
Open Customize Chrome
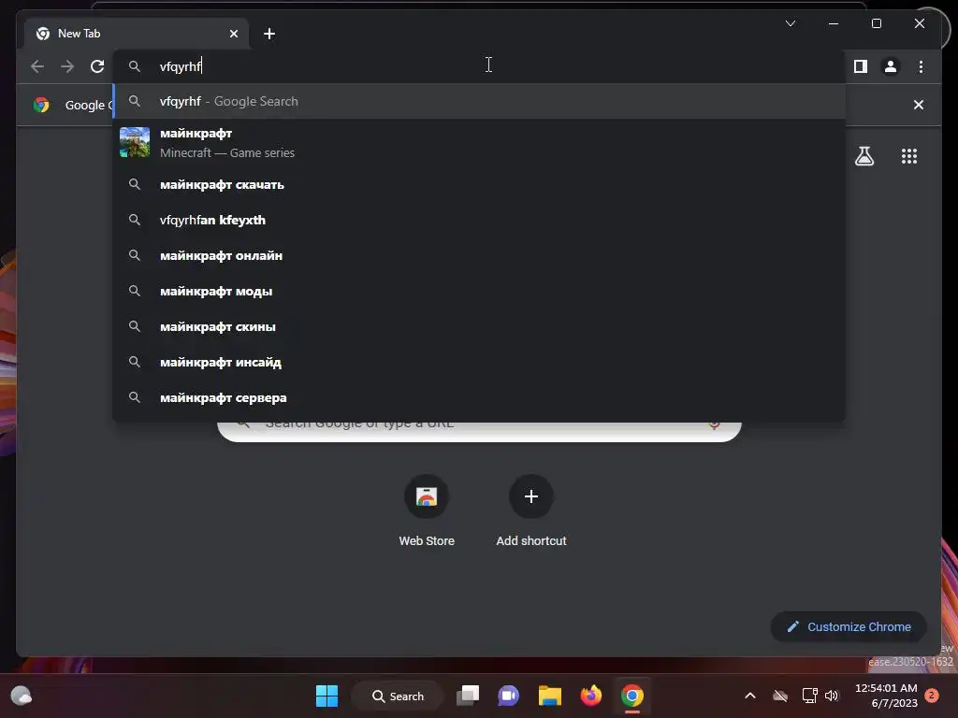click(849, 627)
